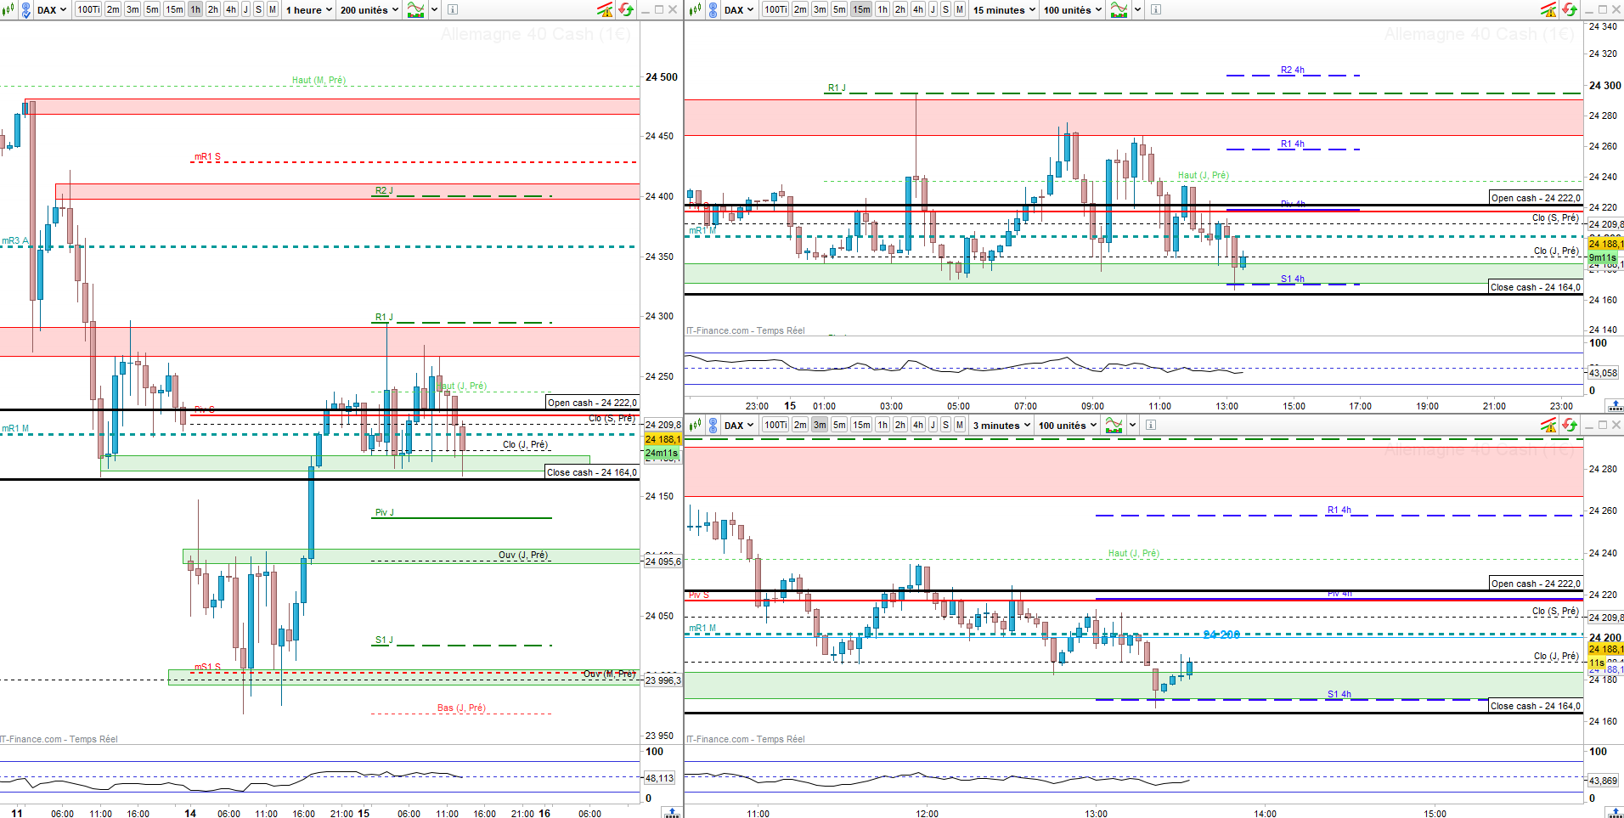Expand the indicators dropdown arrow on the 15 minutes chart

[x=1138, y=10]
